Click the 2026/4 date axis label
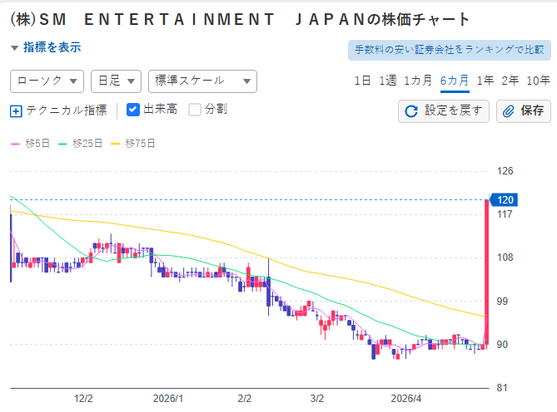Image resolution: width=557 pixels, height=412 pixels. click(406, 399)
